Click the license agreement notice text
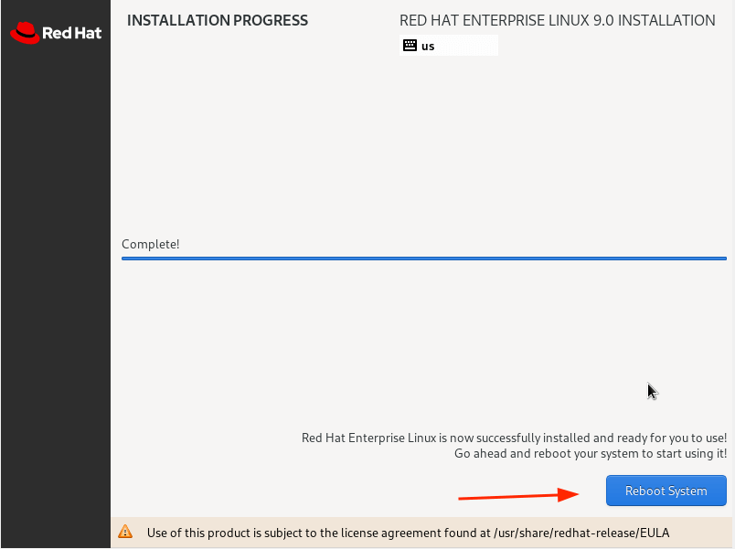This screenshot has height=549, width=735. pyautogui.click(x=408, y=533)
